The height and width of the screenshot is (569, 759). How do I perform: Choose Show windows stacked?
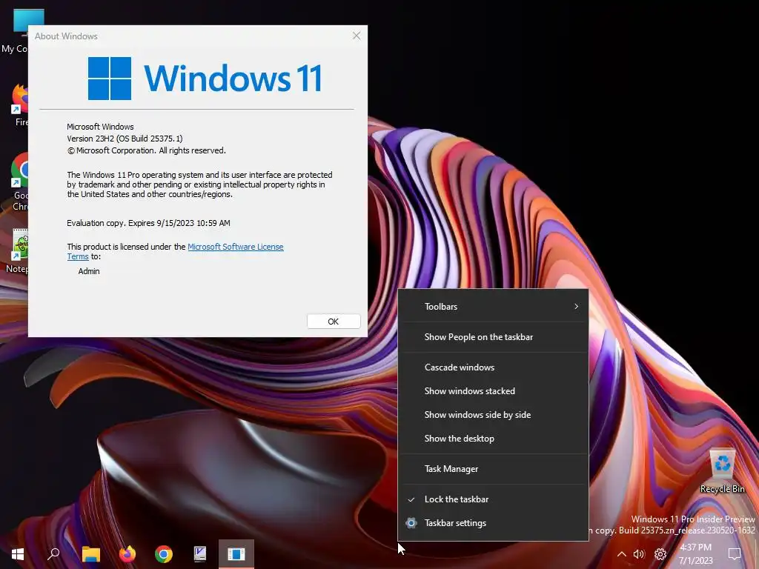coord(493,391)
